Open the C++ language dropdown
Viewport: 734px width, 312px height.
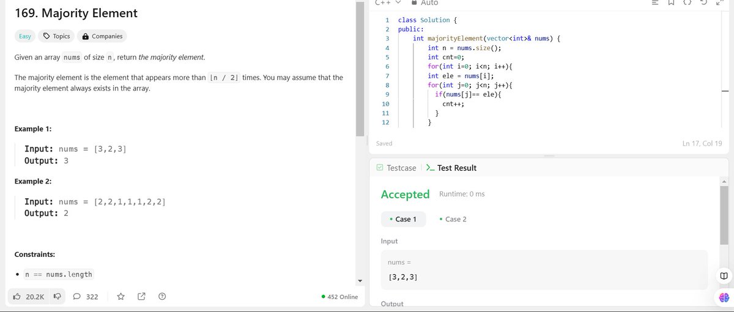point(388,3)
